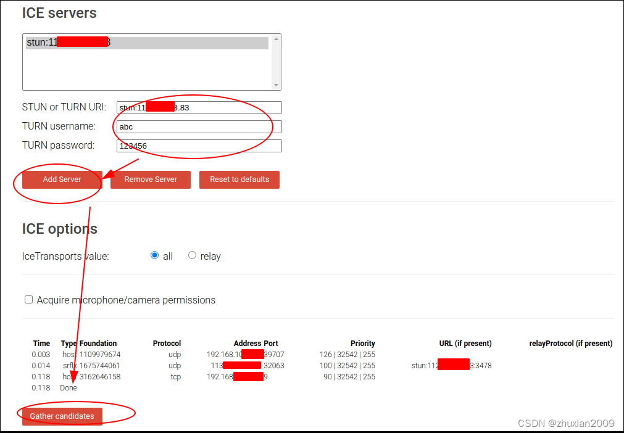The image size is (624, 433).
Task: Select the 'relay' IceTransports radio button
Action: coord(191,255)
